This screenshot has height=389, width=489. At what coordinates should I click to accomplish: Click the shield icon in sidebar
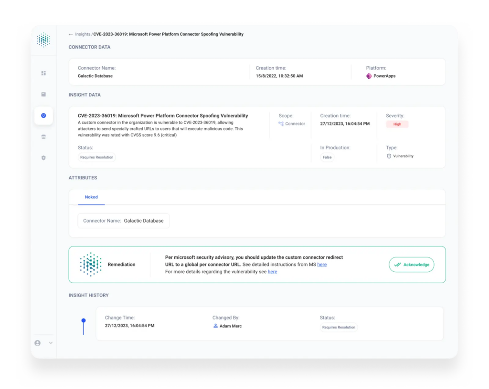tap(43, 158)
